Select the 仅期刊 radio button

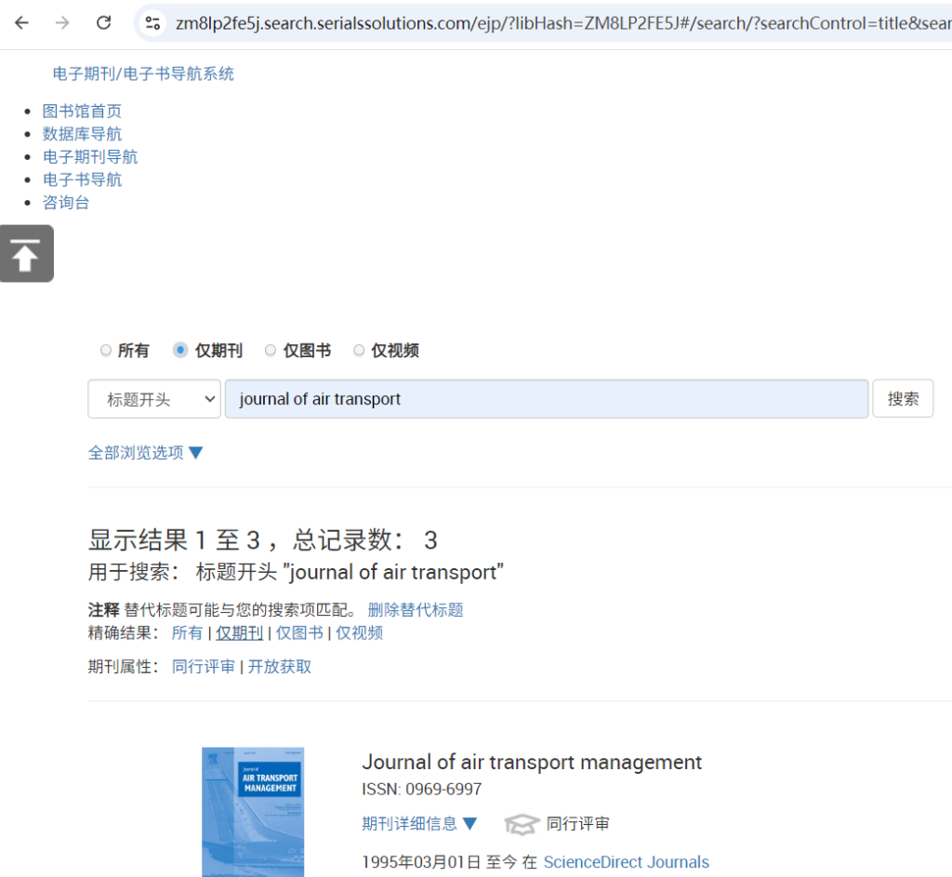[180, 351]
